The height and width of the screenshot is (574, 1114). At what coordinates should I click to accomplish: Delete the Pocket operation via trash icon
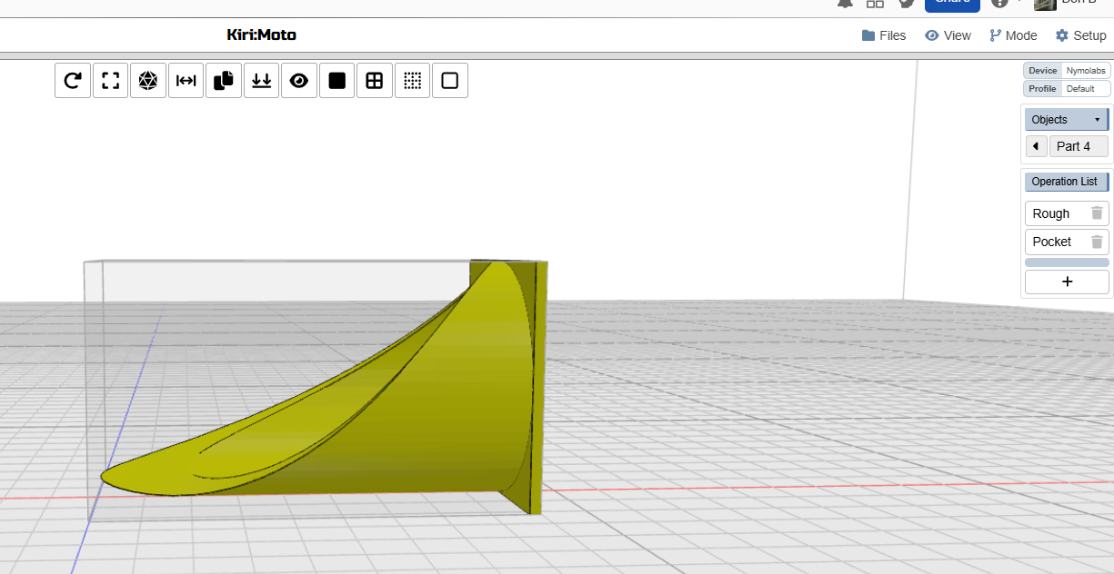[x=1097, y=242]
